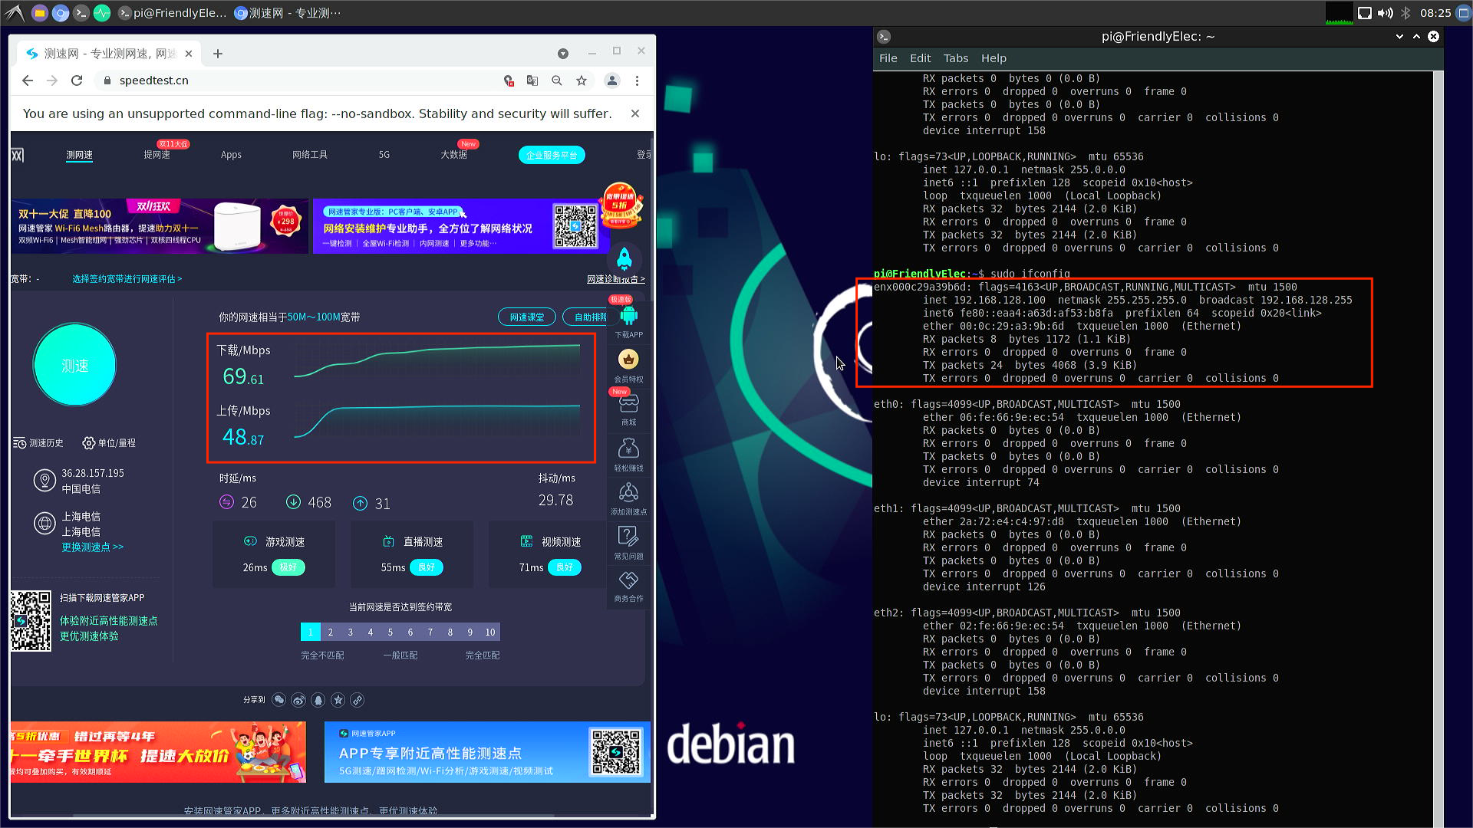Image resolution: width=1473 pixels, height=828 pixels.
Task: Open the Chrome profile avatar
Action: click(612, 80)
